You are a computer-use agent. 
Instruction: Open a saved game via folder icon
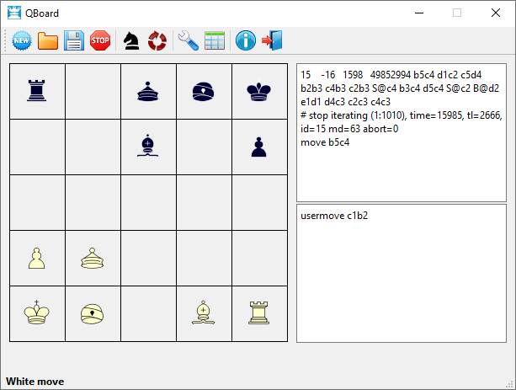[x=48, y=40]
